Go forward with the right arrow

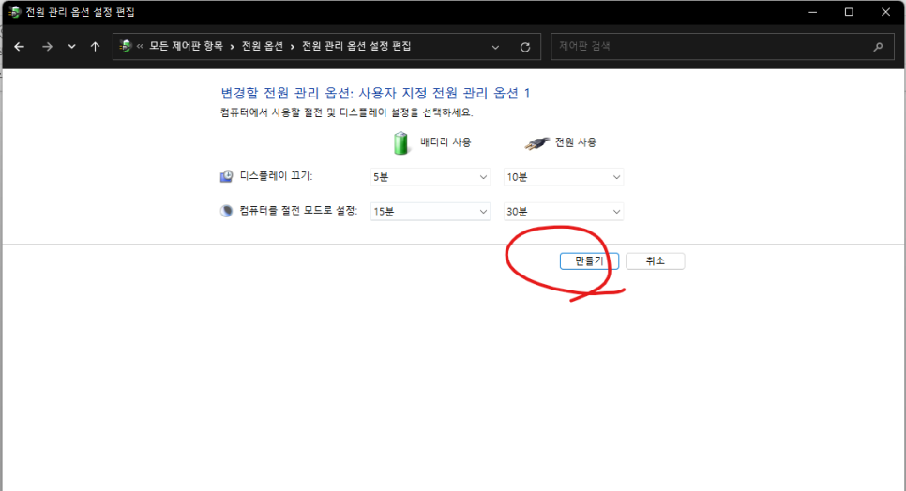click(x=48, y=47)
